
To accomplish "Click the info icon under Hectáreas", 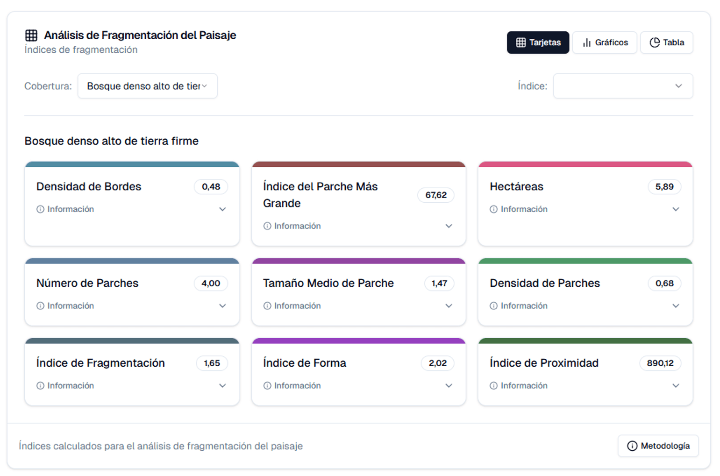I will click(x=494, y=209).
